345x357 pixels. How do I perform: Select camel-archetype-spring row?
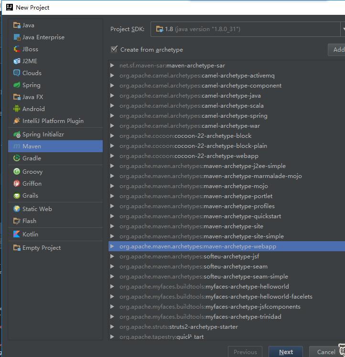pos(226,116)
